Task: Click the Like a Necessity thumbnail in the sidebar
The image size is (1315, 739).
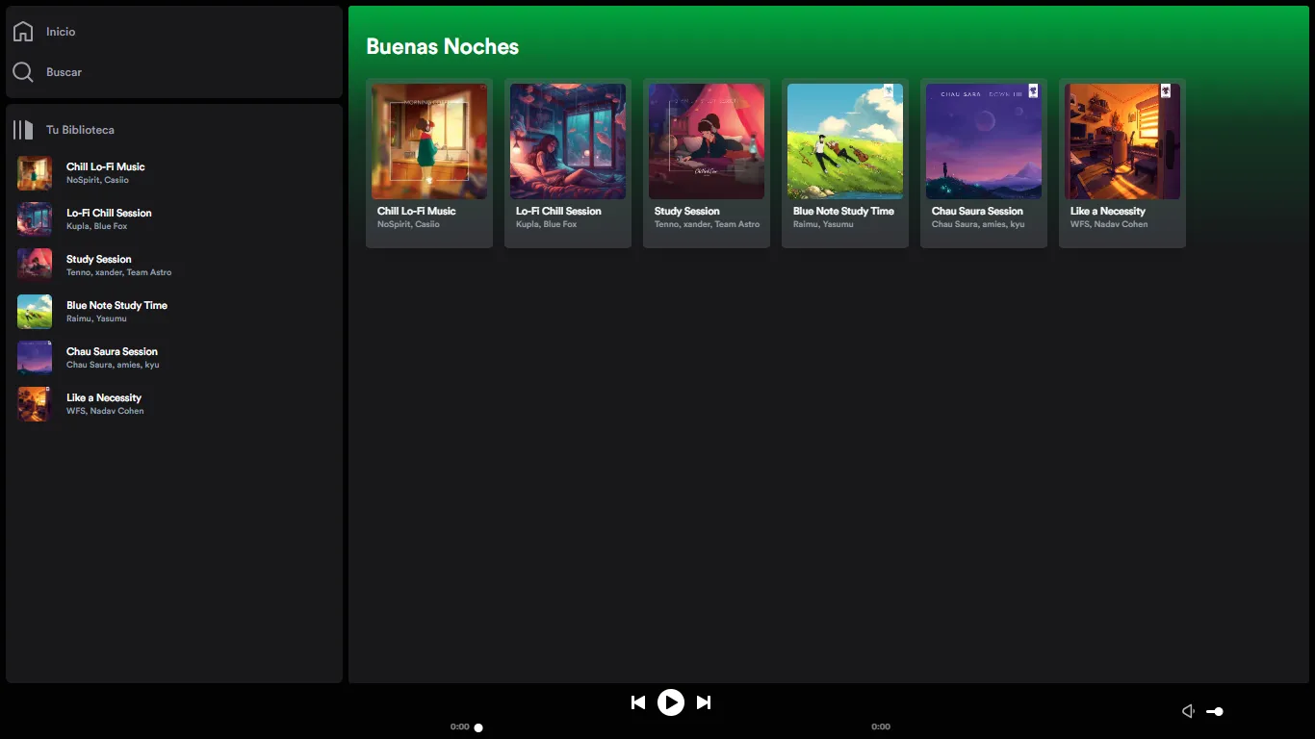Action: pos(35,404)
